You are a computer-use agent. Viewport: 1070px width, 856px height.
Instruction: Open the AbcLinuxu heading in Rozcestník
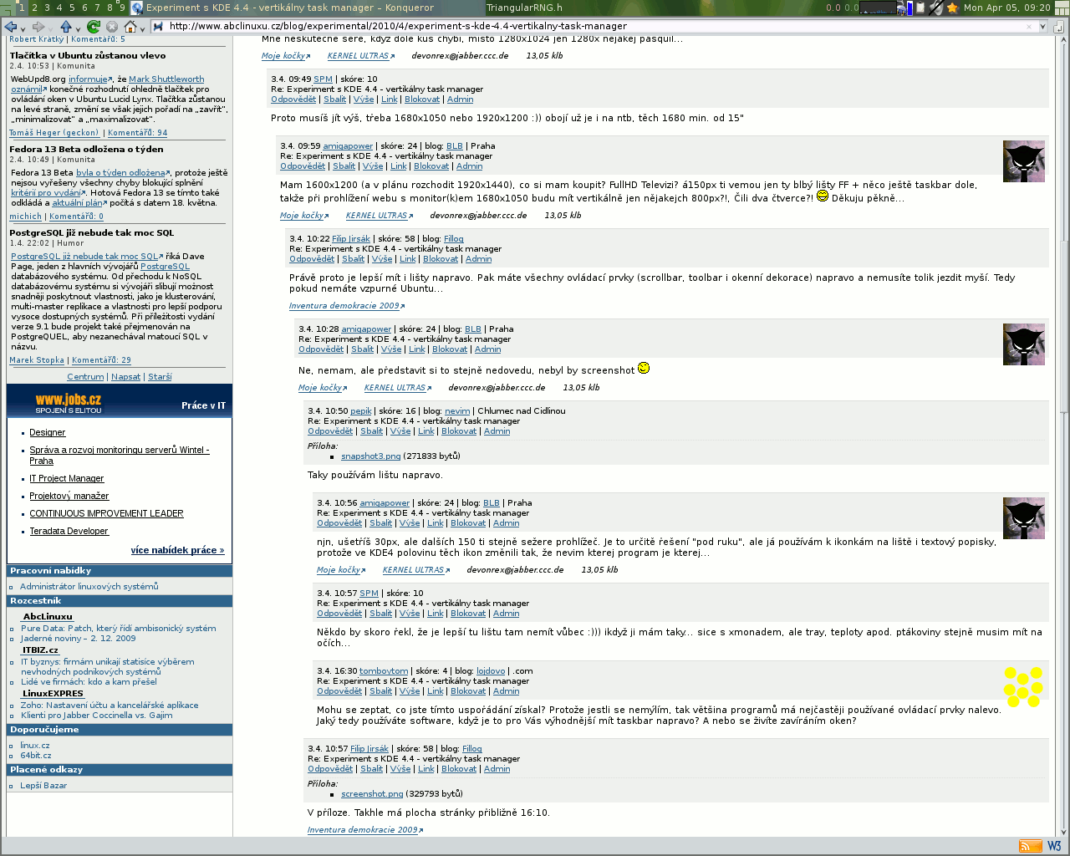pyautogui.click(x=48, y=617)
